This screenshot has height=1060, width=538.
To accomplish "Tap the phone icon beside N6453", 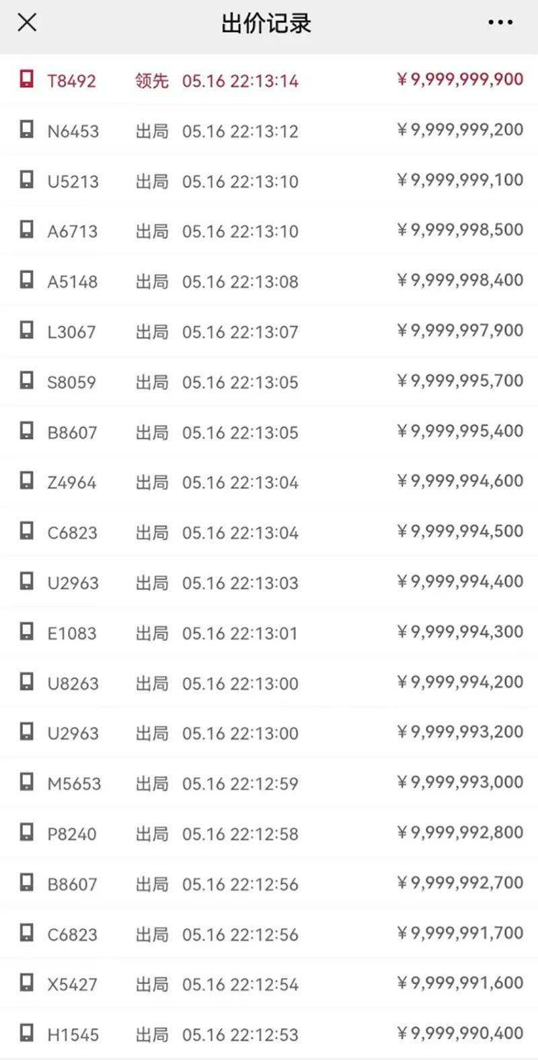I will pyautogui.click(x=26, y=130).
